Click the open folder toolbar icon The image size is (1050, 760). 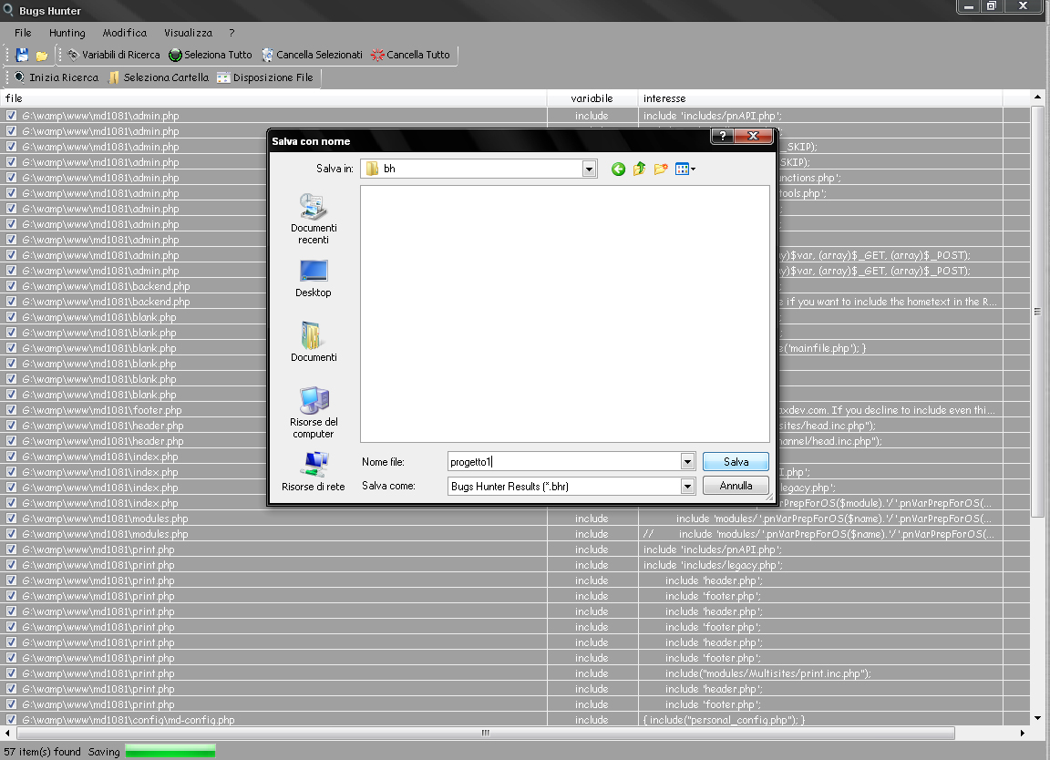point(42,55)
